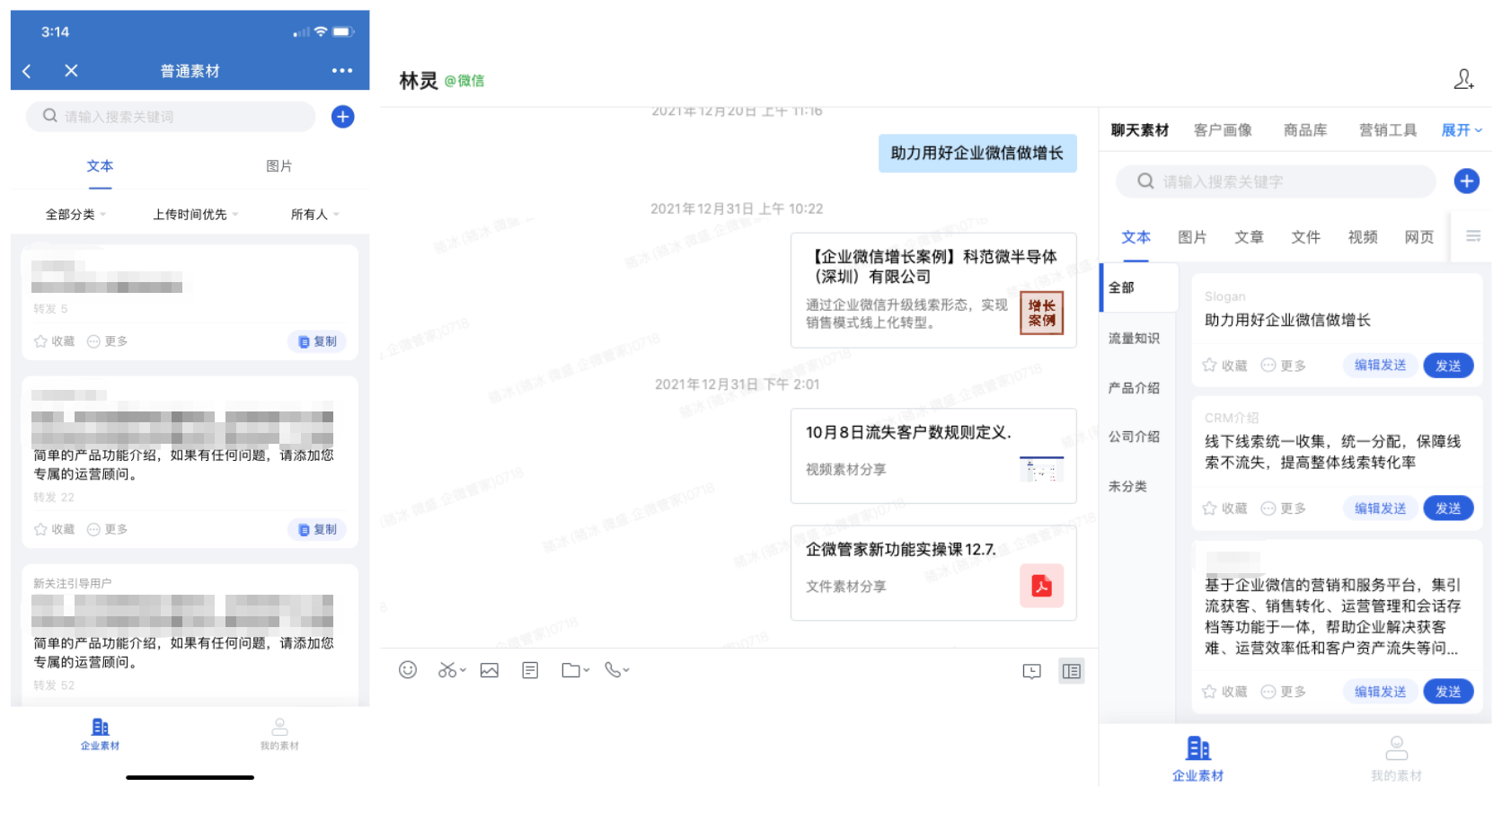Open the 全部分类 dropdown filter
The image size is (1511, 822).
tap(75, 215)
